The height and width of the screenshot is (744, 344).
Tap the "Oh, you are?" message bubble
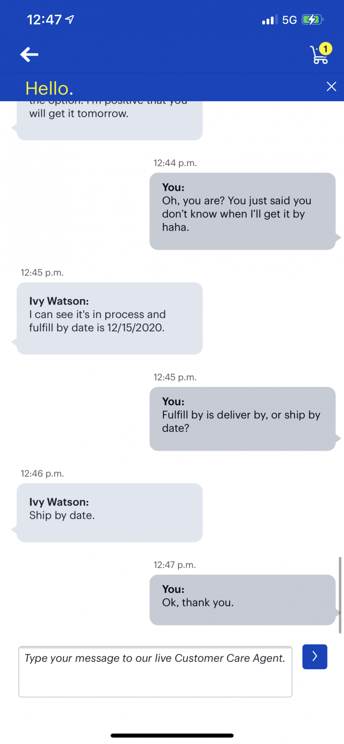coord(242,211)
